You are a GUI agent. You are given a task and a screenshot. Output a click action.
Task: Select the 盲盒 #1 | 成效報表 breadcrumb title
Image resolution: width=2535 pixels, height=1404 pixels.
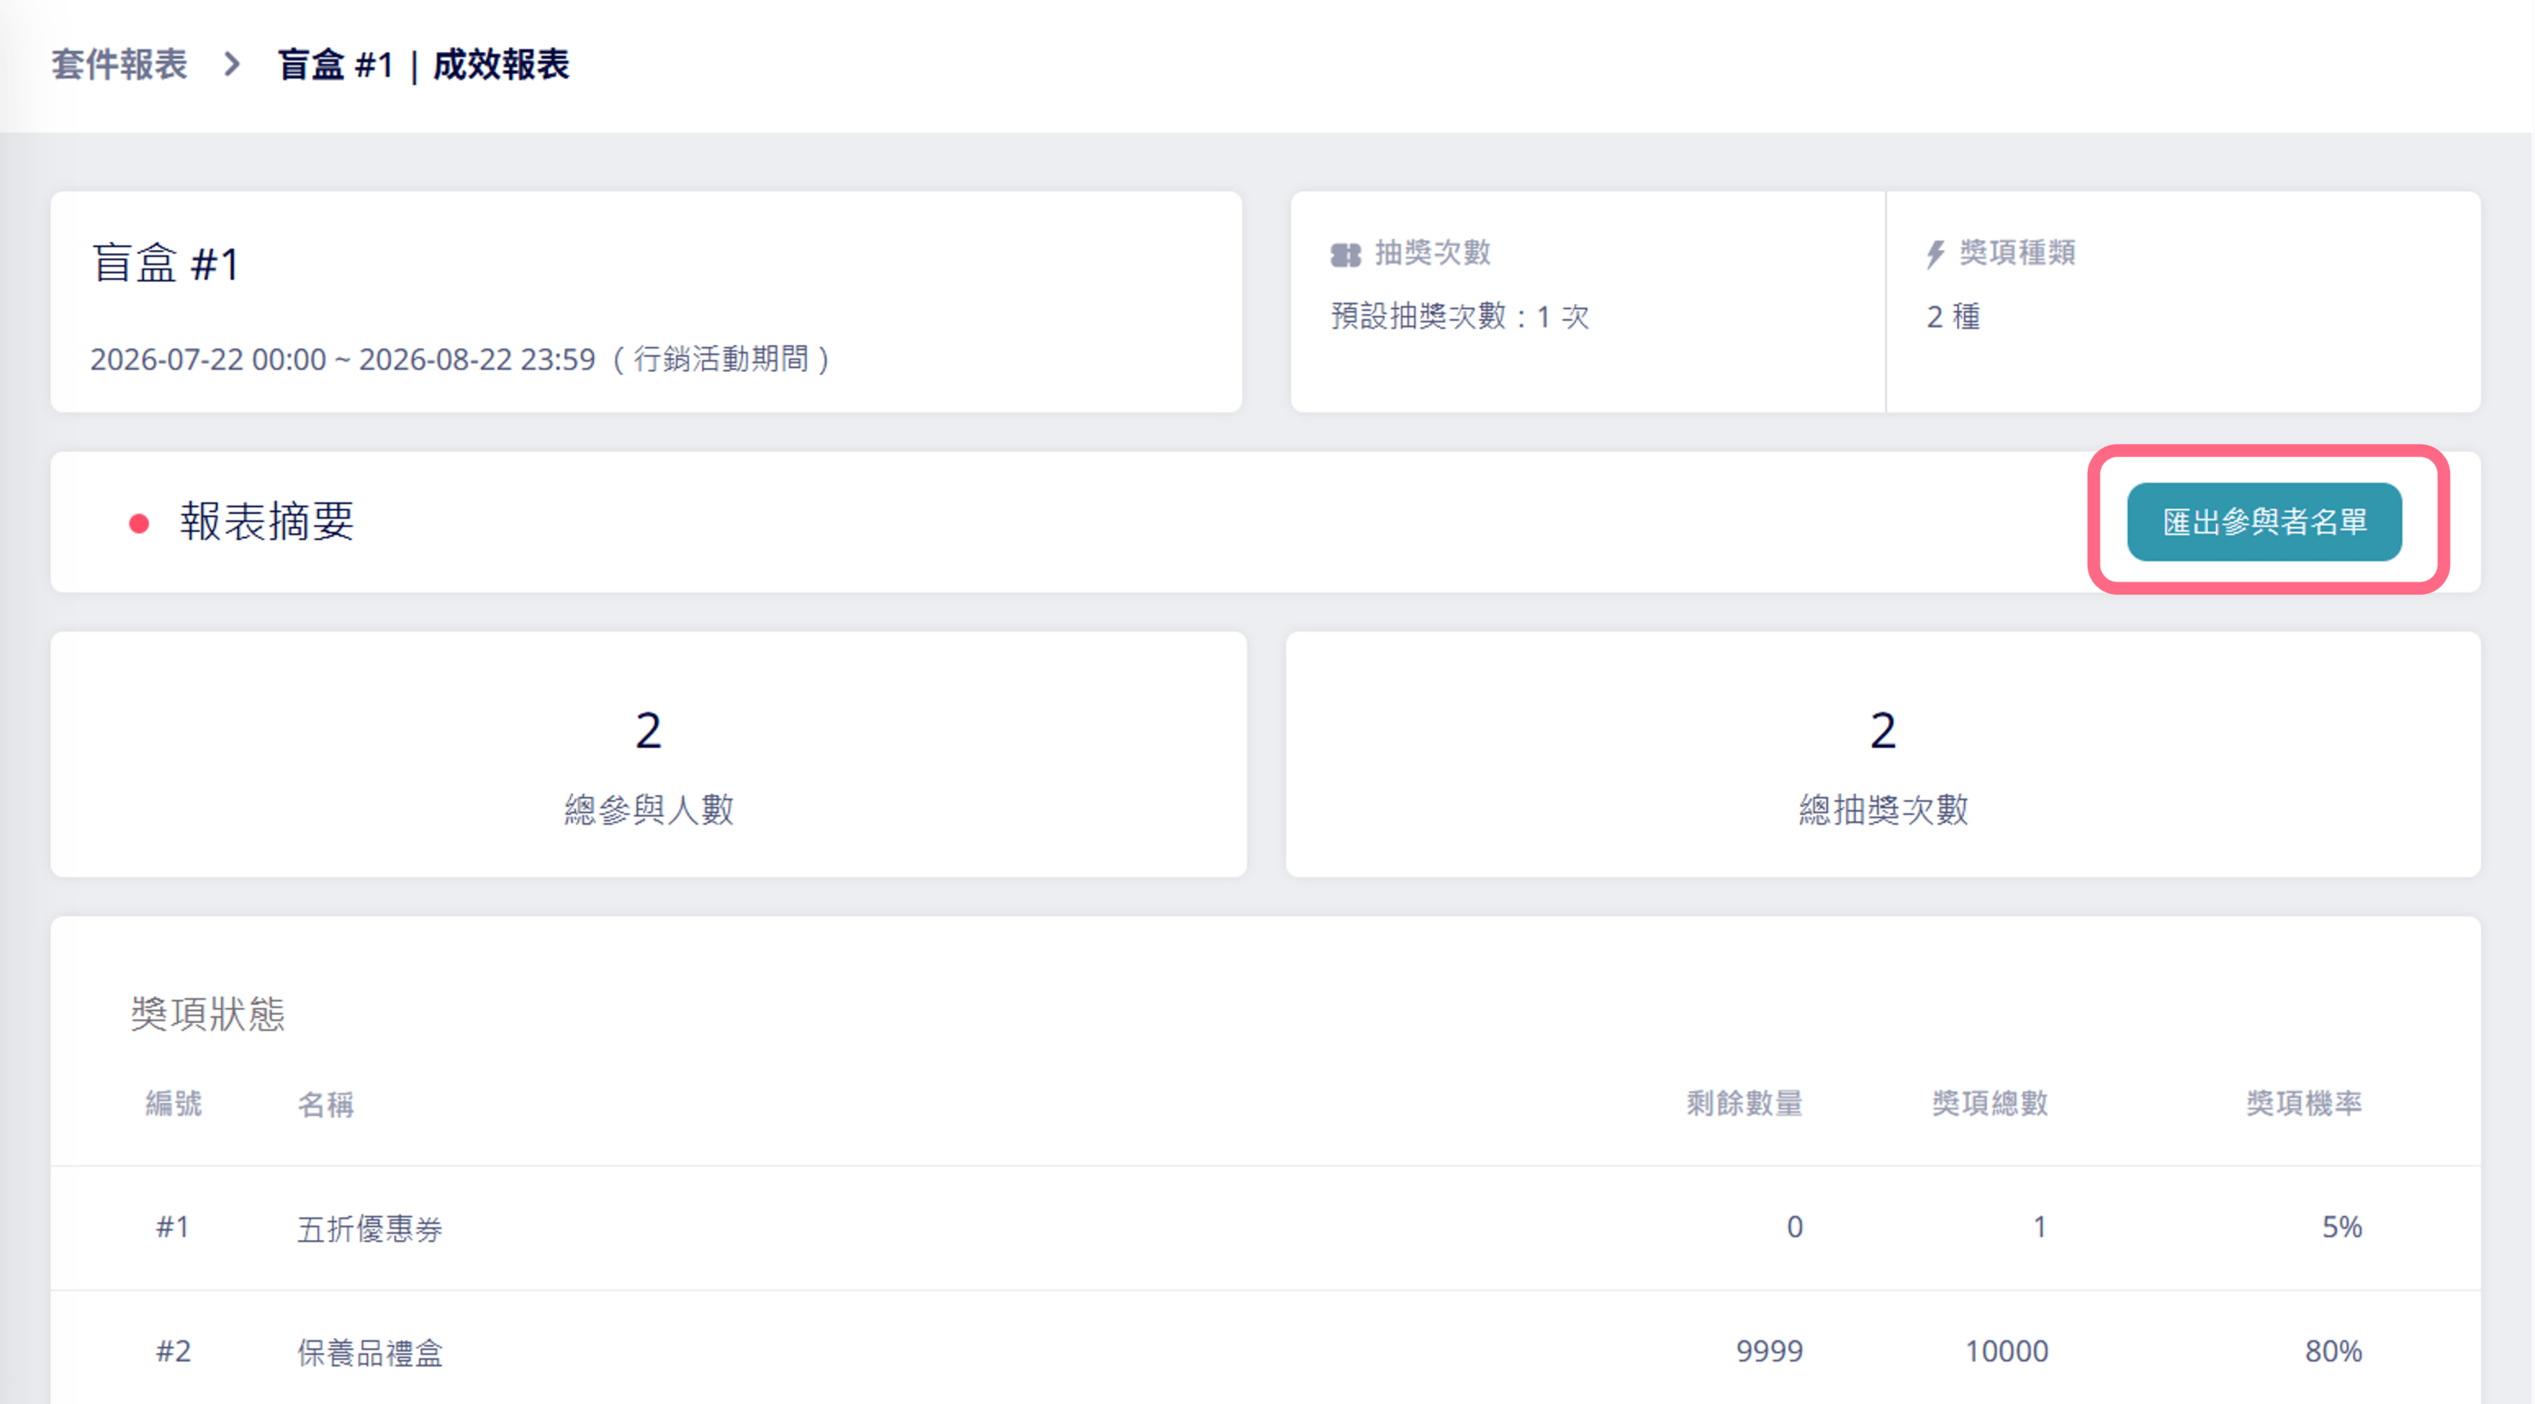[x=423, y=65]
